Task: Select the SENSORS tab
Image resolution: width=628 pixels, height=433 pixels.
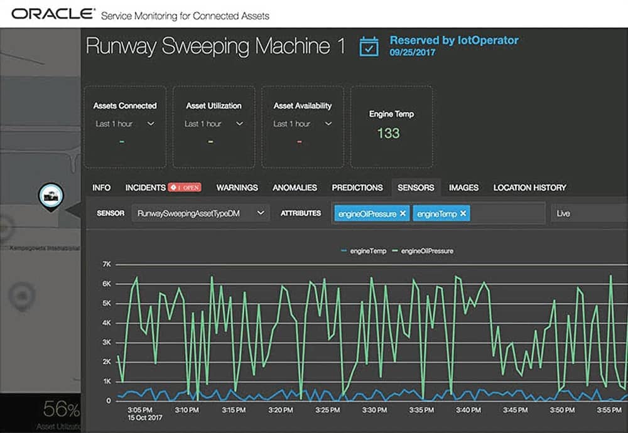Action: tap(416, 188)
